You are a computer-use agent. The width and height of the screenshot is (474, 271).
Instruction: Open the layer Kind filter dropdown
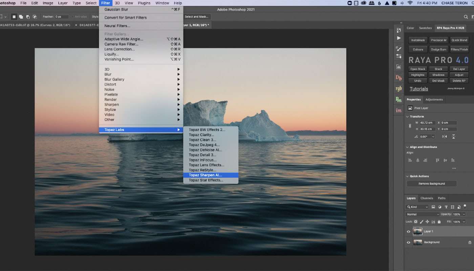pyautogui.click(x=417, y=207)
